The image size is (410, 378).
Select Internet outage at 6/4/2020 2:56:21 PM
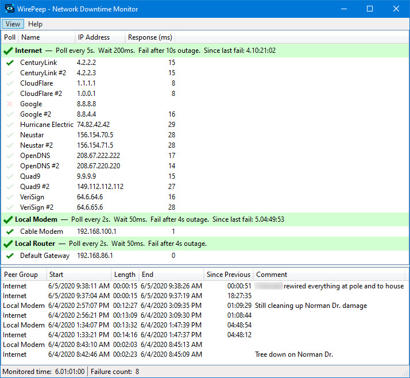pyautogui.click(x=203, y=315)
